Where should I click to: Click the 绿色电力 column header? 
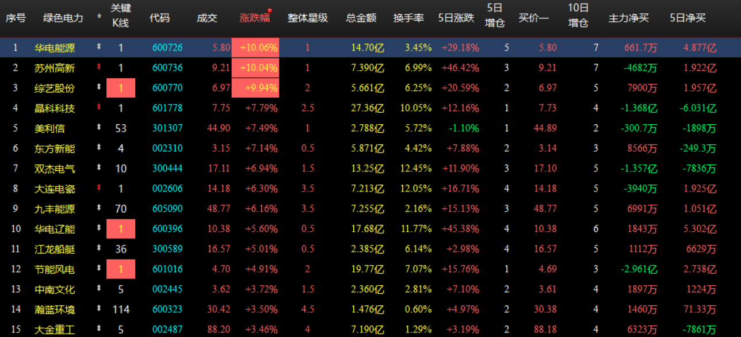click(x=62, y=17)
